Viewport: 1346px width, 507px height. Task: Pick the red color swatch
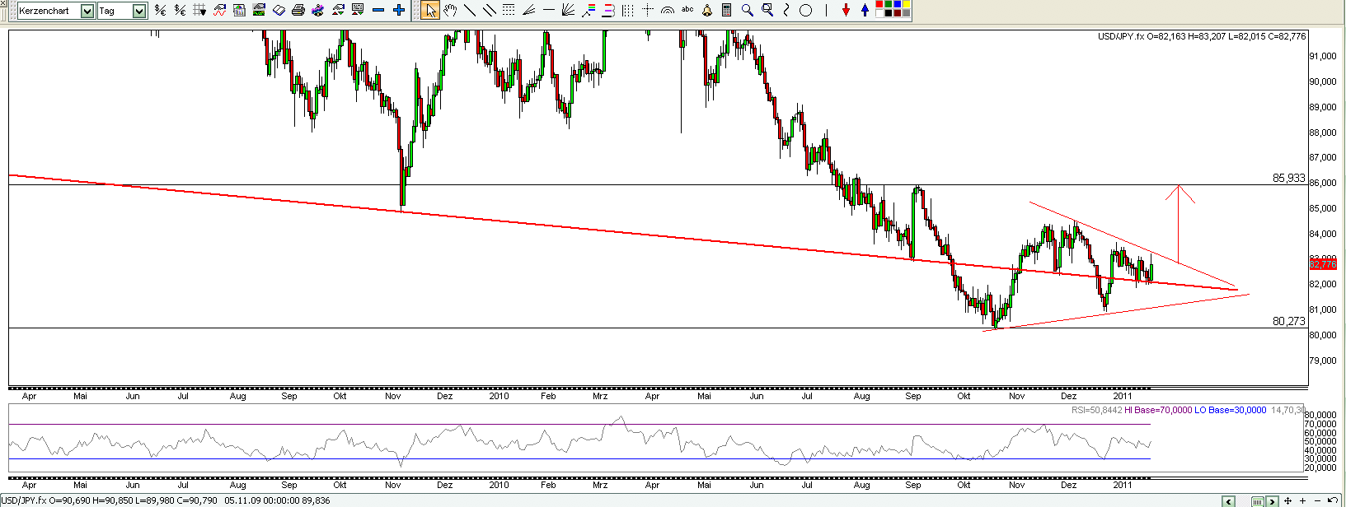click(879, 6)
